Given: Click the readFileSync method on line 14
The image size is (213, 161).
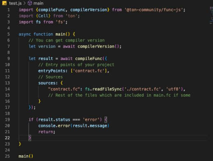Looking at the screenshot, I should [x=107, y=89].
